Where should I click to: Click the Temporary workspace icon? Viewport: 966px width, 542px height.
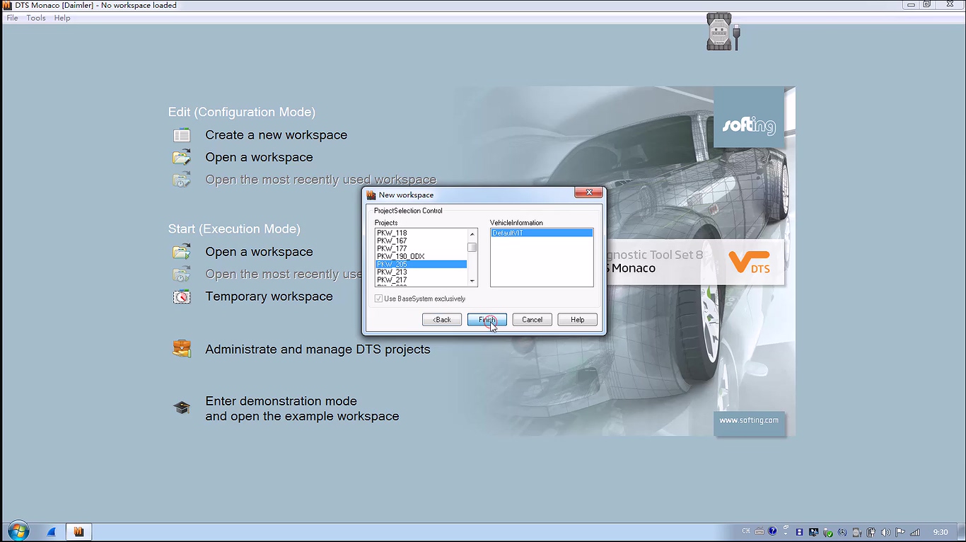click(x=182, y=296)
